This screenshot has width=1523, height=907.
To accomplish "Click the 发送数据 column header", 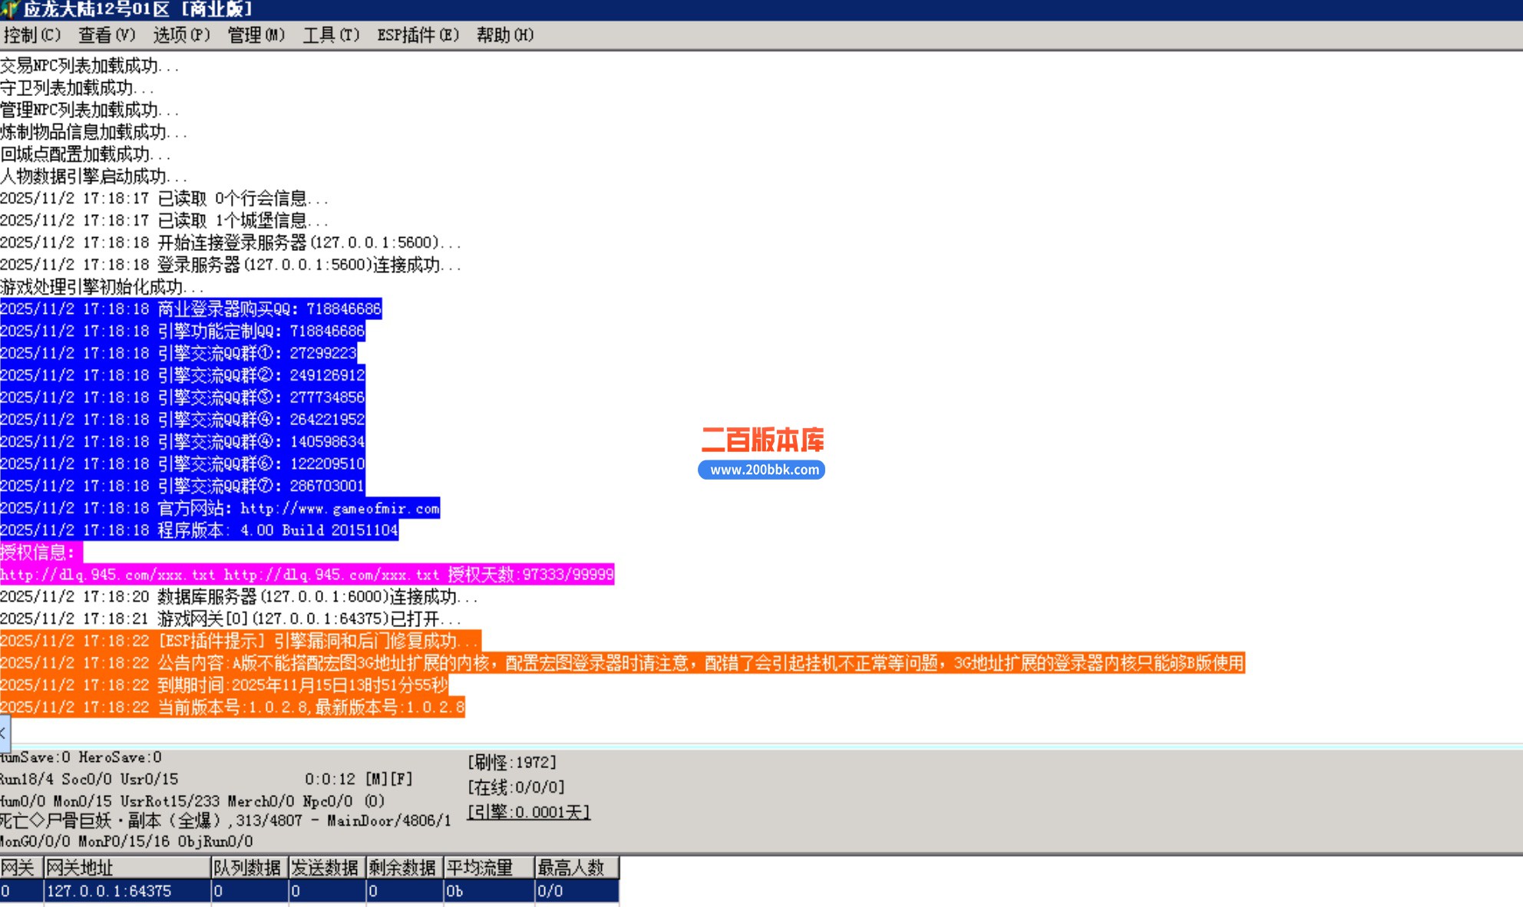I will [326, 868].
